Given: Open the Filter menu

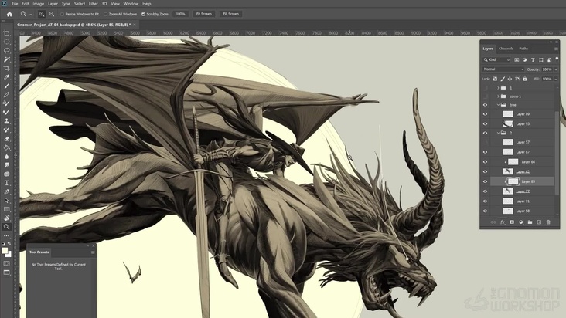Looking at the screenshot, I should [x=93, y=4].
